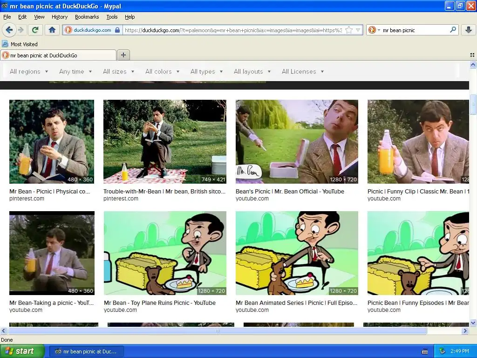Bookmark this page with the star icon

coord(349,30)
